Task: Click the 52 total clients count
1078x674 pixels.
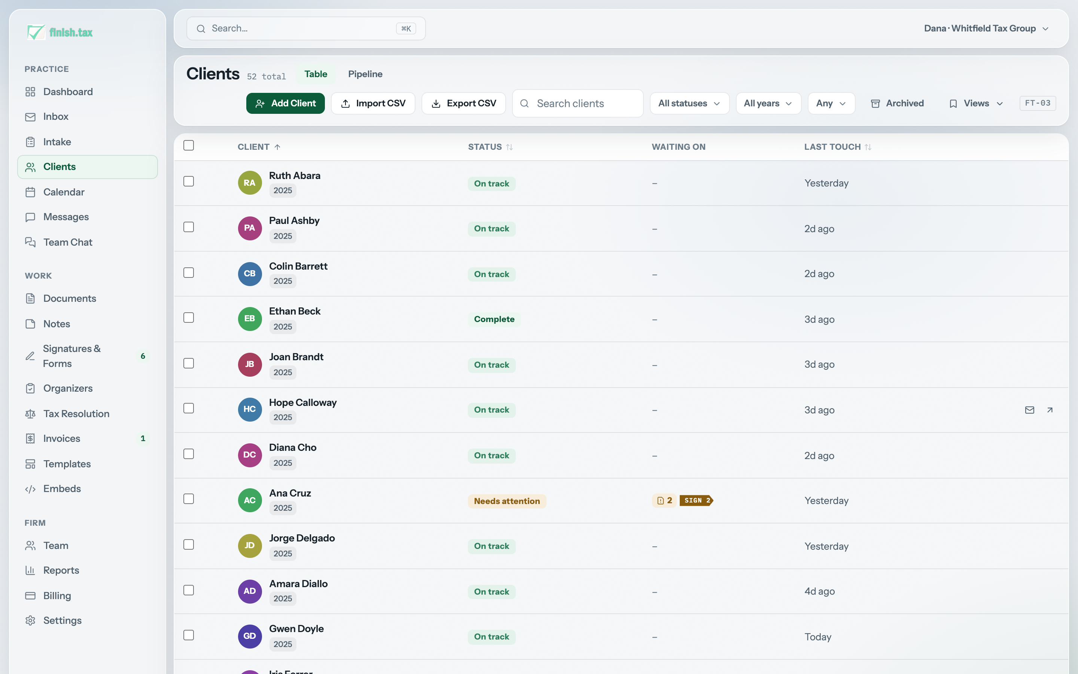Action: coord(267,77)
